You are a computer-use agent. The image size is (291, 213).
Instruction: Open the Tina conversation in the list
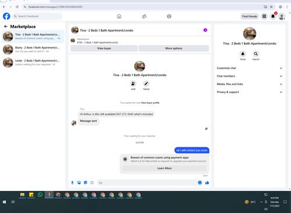pos(33,37)
